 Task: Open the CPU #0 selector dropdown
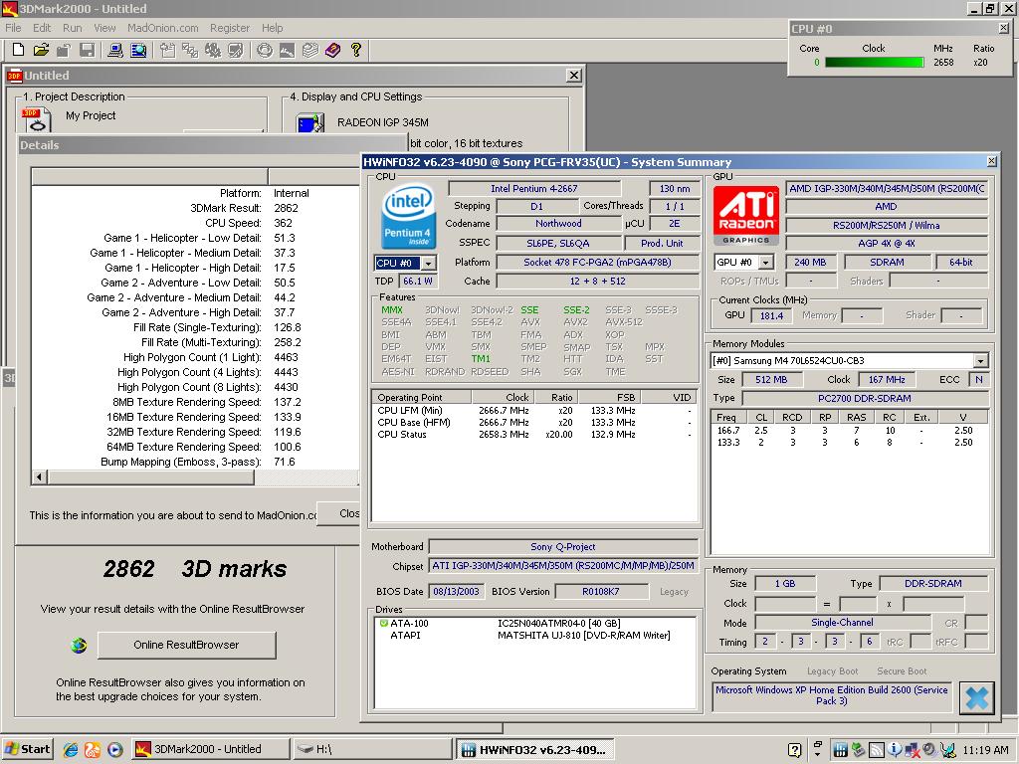tap(429, 264)
